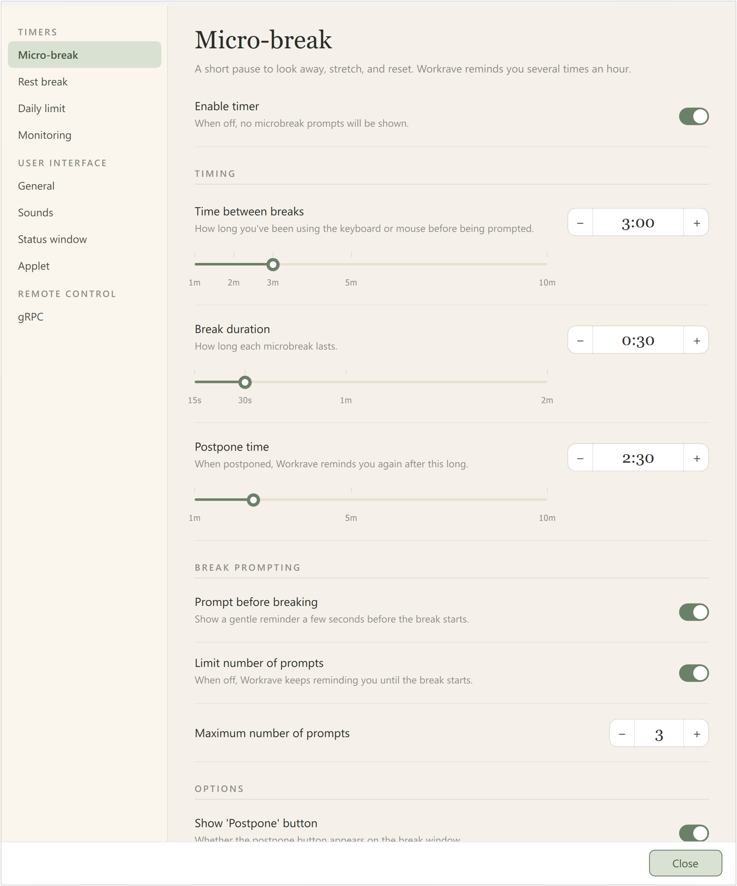The width and height of the screenshot is (737, 886).
Task: Increase Time between breaks with plus button
Action: (697, 223)
